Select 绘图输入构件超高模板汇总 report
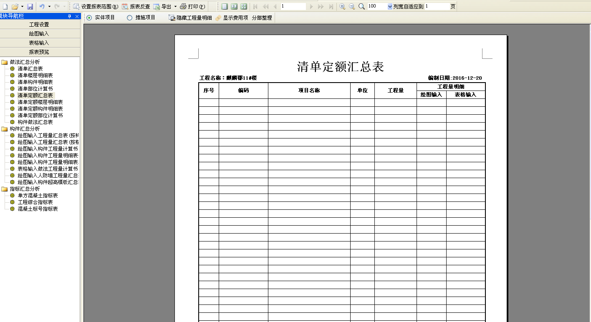Screen dimensions: 591x322 point(48,182)
